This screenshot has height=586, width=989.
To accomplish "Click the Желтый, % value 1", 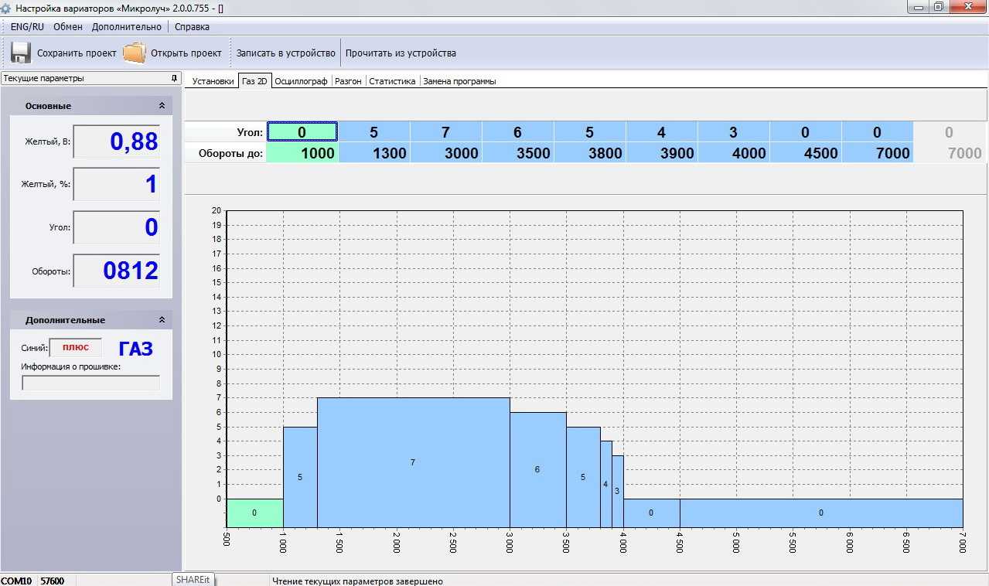I will tap(117, 184).
